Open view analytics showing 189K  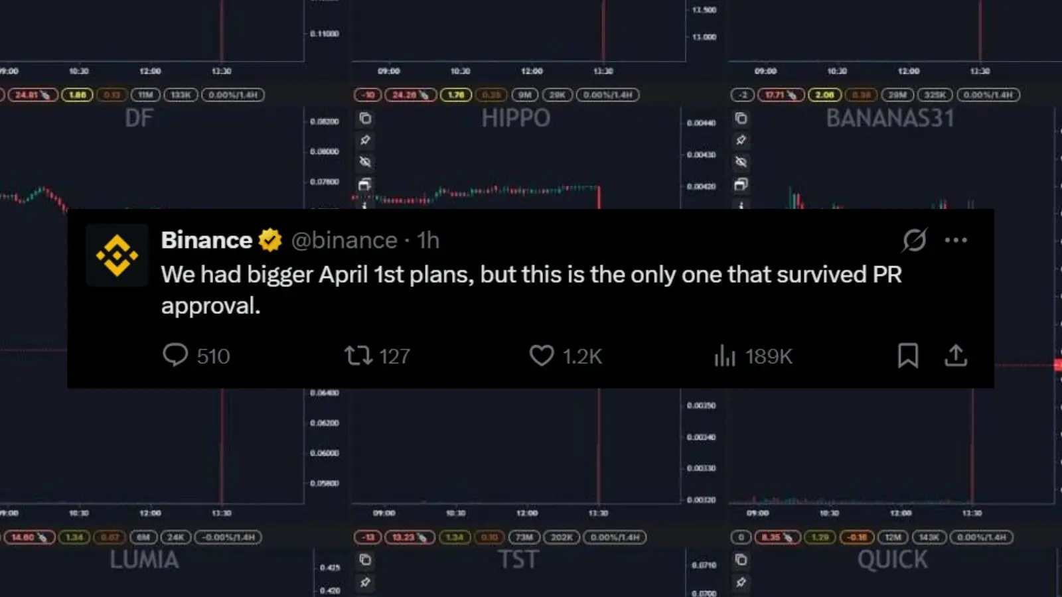point(725,356)
